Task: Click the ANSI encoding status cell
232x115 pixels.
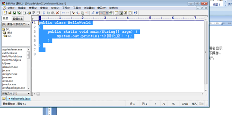Action: click(185, 104)
